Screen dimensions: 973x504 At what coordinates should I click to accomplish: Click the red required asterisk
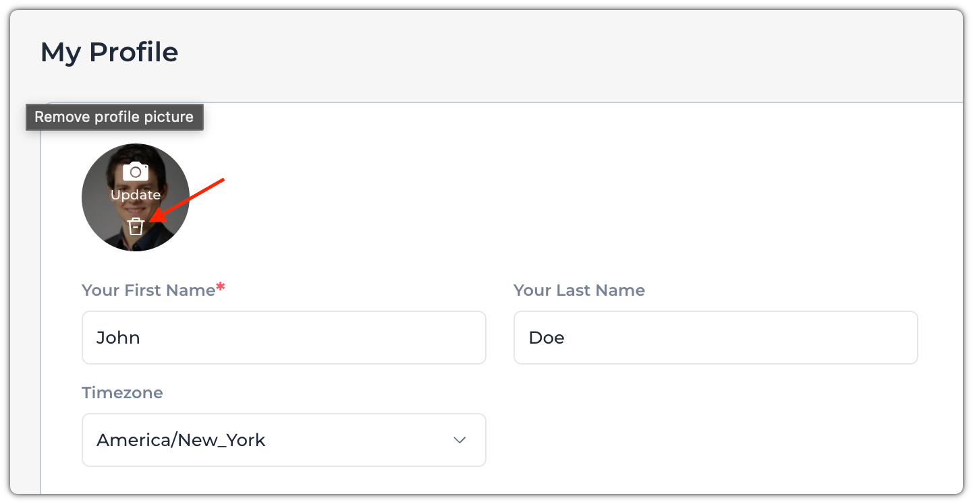(221, 289)
